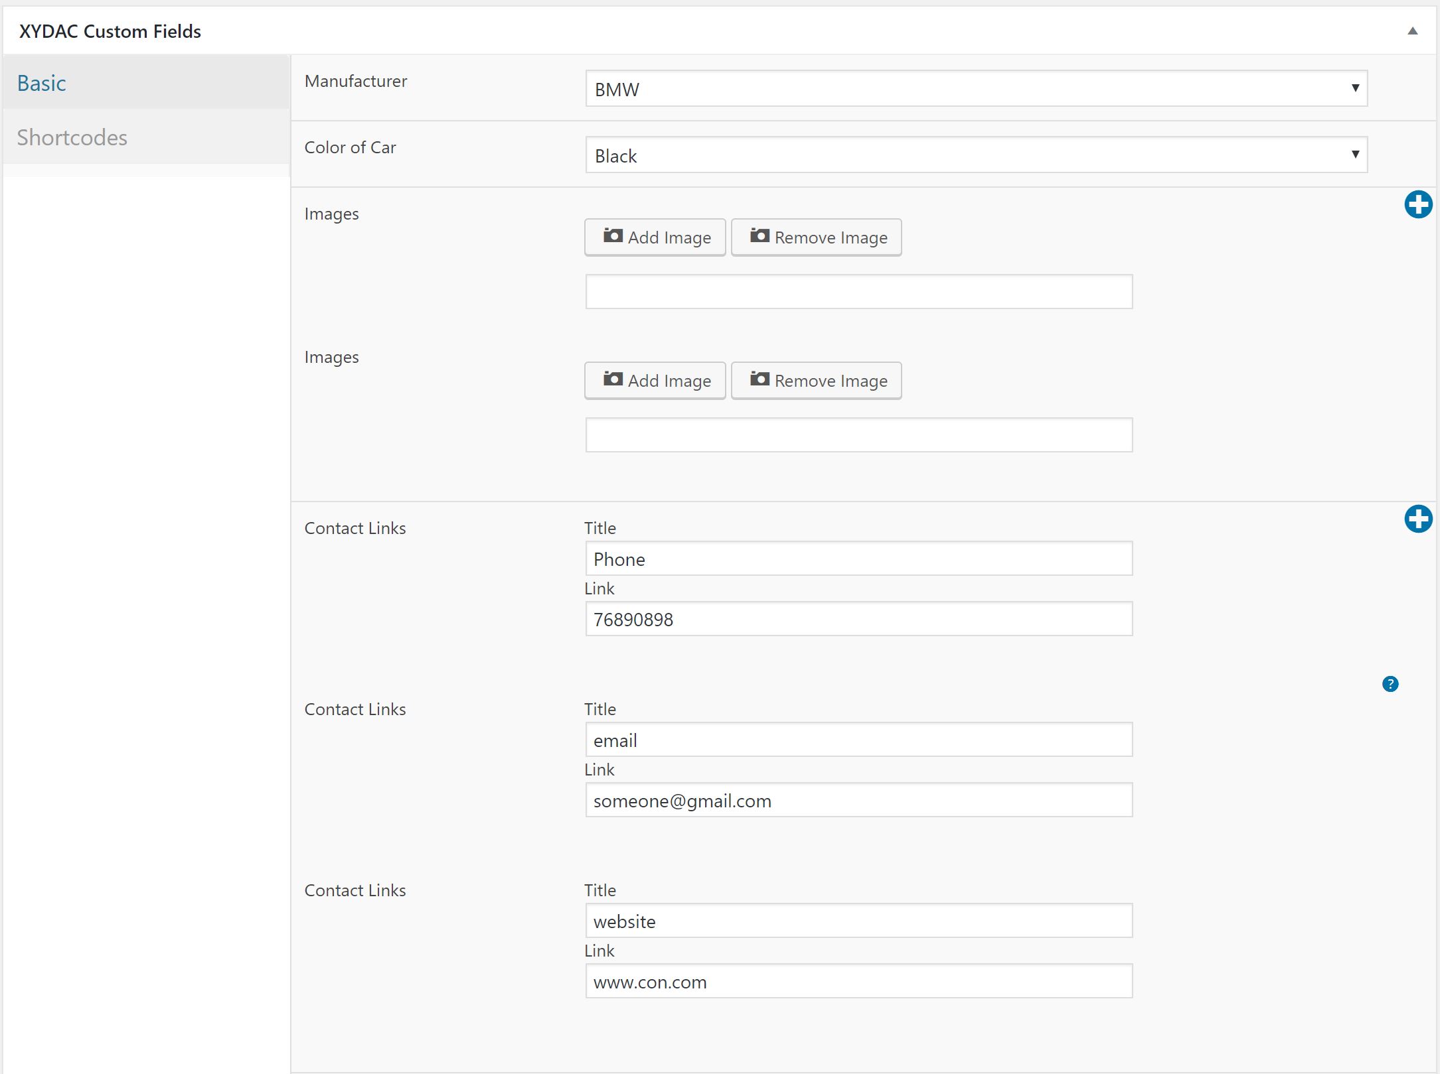Focus the second Images URL text field
Viewport: 1440px width, 1074px height.
(x=858, y=435)
